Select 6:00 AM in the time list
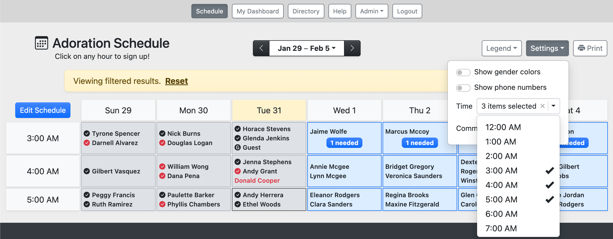Viewport: 613px width, 239px height. (501, 214)
